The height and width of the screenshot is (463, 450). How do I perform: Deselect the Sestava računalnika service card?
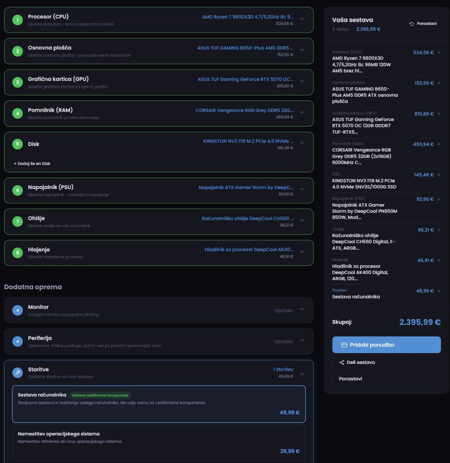[x=159, y=404]
